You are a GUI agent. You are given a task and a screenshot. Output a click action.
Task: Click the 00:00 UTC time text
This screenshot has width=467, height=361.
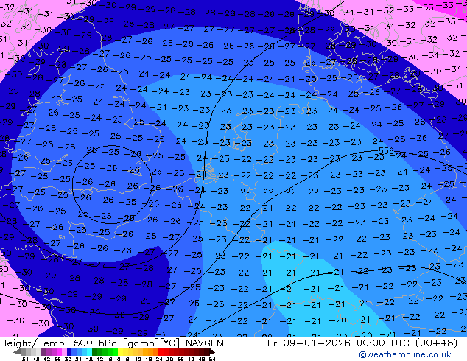[382, 343]
